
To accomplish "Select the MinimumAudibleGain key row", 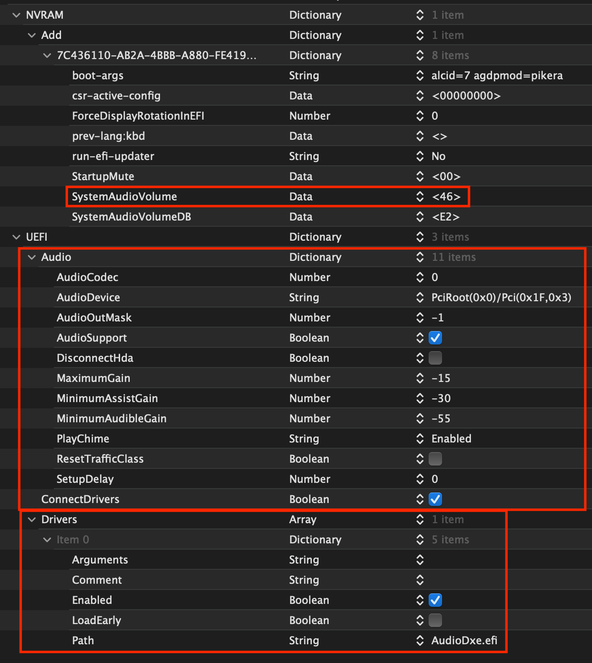I will 111,418.
